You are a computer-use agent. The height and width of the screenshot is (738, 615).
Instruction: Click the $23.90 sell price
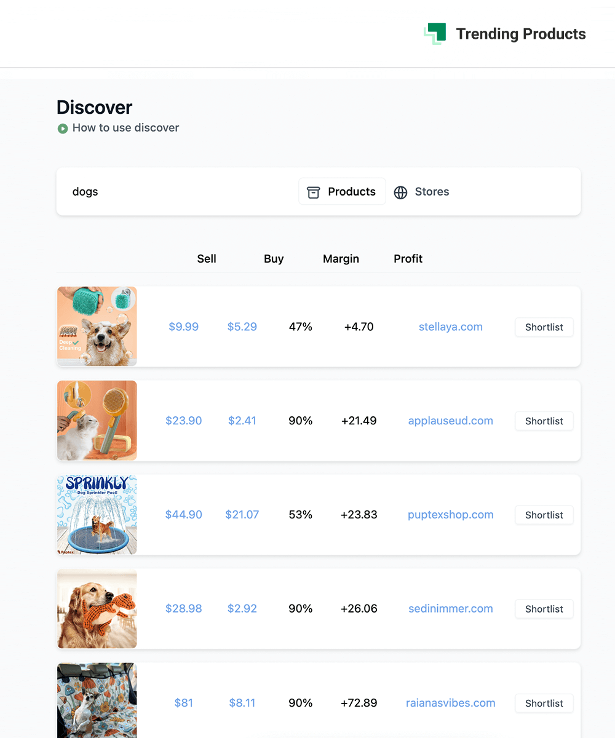pyautogui.click(x=183, y=421)
